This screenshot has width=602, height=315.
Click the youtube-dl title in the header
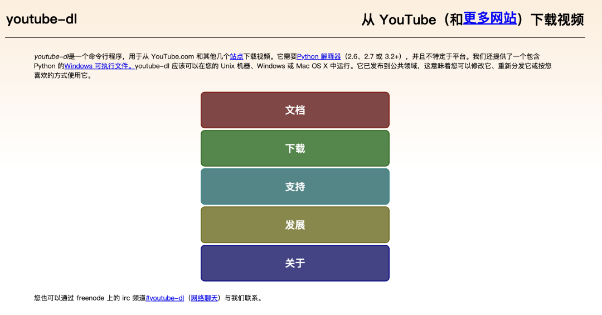(41, 19)
